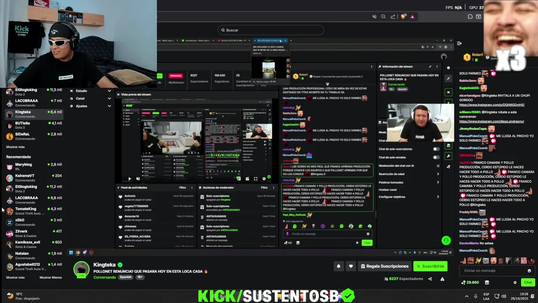Open three-dot menu of Información del stream
This screenshot has width=538, height=303.
click(437, 66)
